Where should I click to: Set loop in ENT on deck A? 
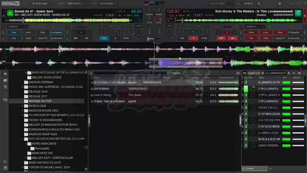click(x=76, y=38)
